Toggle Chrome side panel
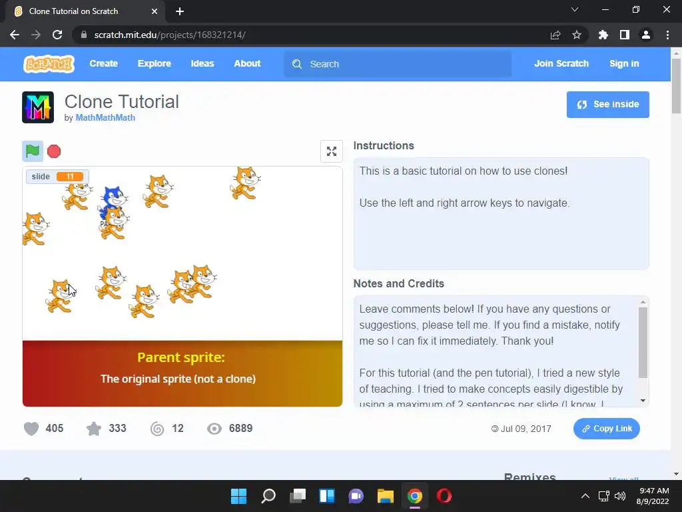Viewport: 682px width, 512px height. pyautogui.click(x=625, y=35)
